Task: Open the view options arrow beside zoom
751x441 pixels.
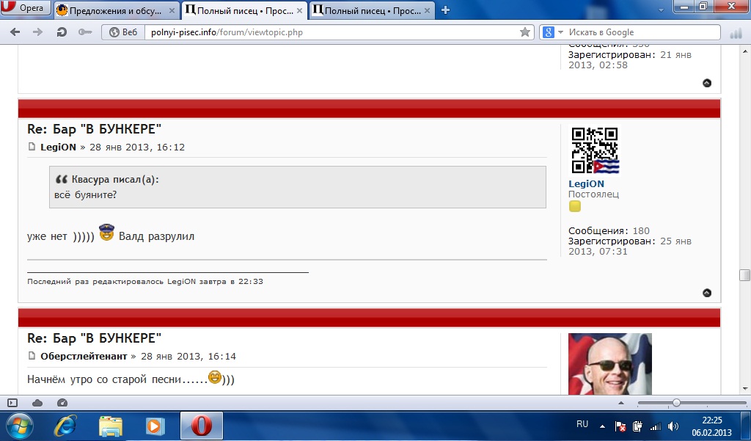Action: point(621,403)
